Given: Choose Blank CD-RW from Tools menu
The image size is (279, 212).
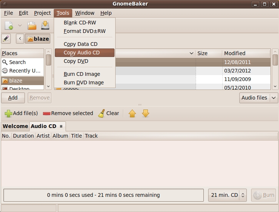Looking at the screenshot, I should click(x=85, y=23).
